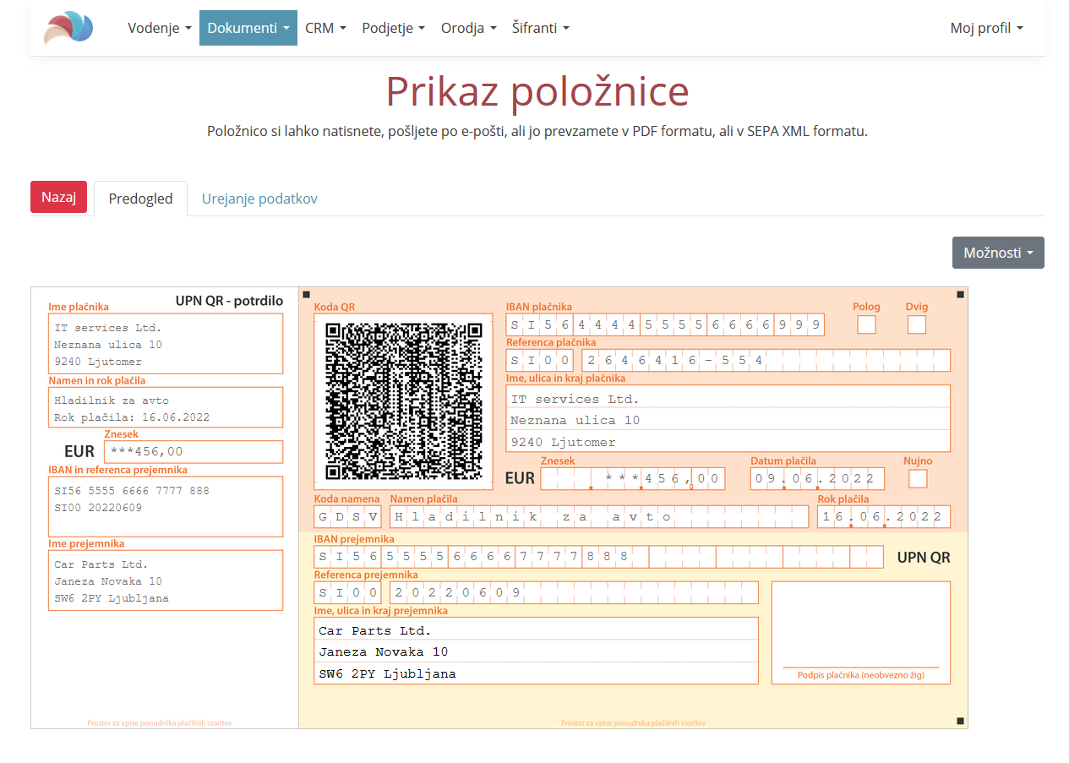The width and height of the screenshot is (1069, 763).
Task: Select the Predogled tab
Action: [x=140, y=199]
